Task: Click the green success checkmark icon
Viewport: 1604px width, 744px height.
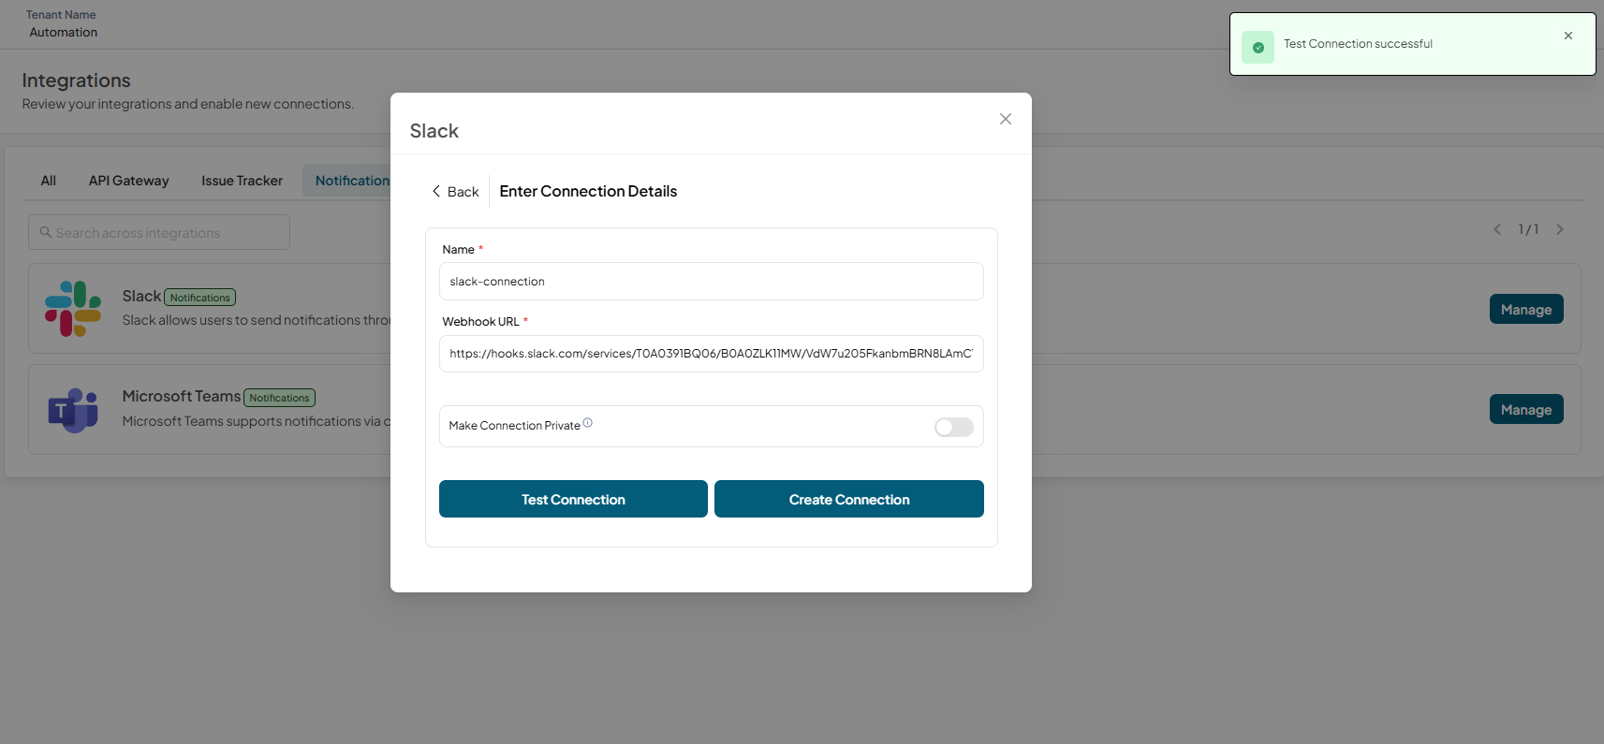Action: point(1258,47)
